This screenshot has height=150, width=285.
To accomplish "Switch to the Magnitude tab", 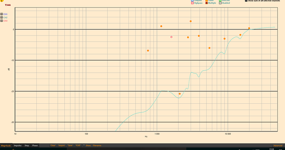I will [6, 145].
